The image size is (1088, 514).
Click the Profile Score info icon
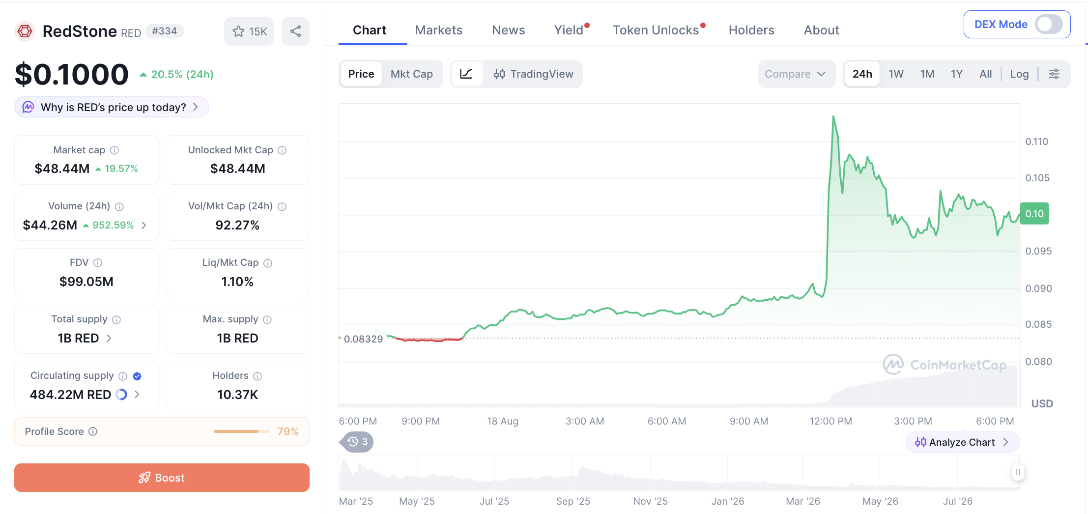tap(93, 431)
